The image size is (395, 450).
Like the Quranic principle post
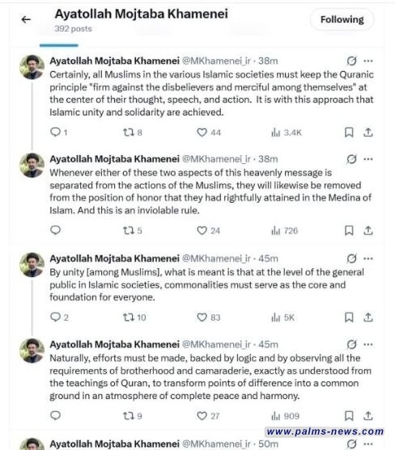point(202,132)
